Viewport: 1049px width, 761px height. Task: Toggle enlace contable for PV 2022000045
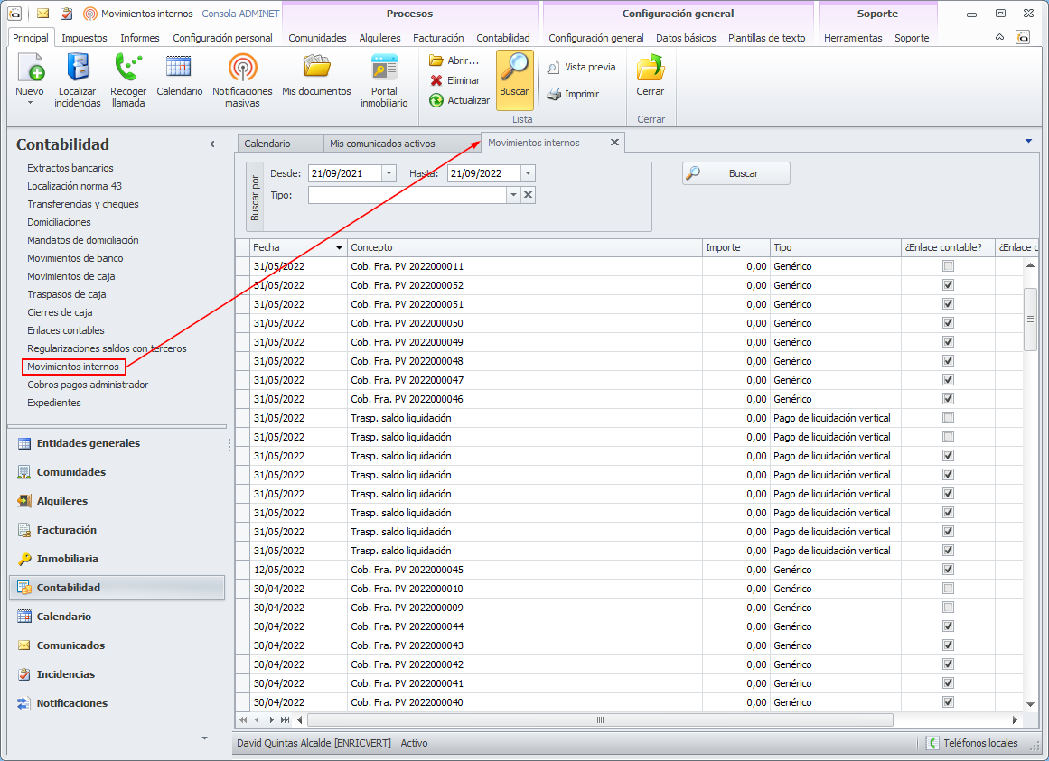948,570
